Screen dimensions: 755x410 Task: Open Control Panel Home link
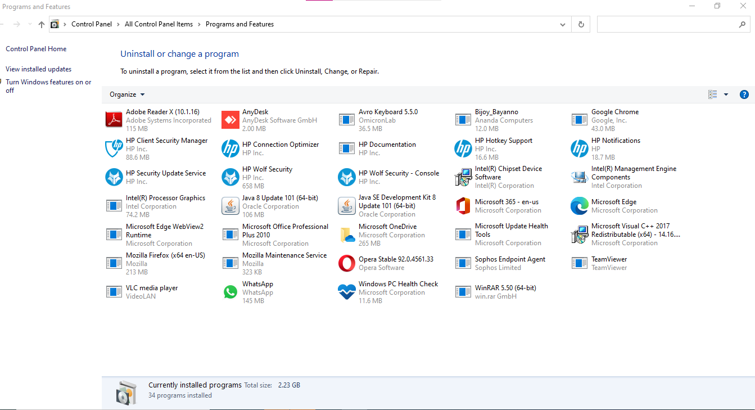pos(36,49)
